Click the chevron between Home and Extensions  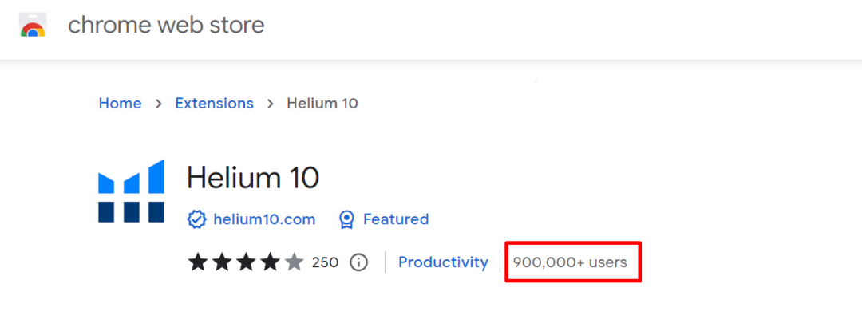[x=158, y=104]
